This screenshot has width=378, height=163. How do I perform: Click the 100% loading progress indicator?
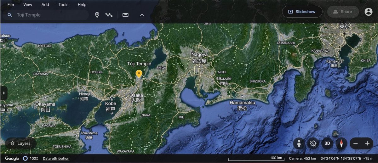pos(31,158)
